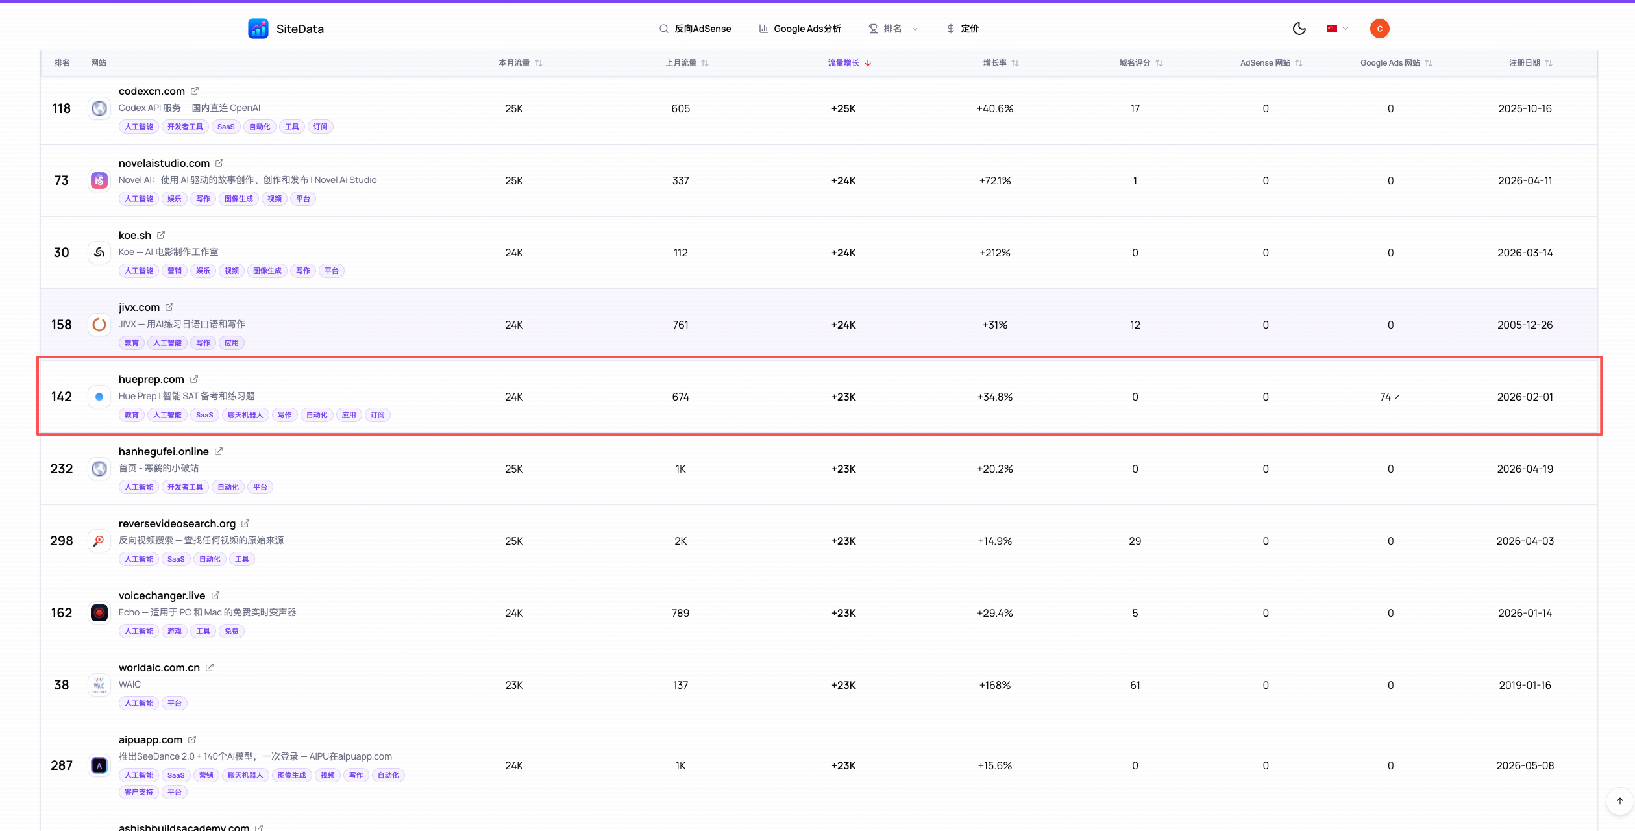Viewport: 1635px width, 831px height.
Task: Open novelaistudio.com external link icon
Action: tap(219, 163)
